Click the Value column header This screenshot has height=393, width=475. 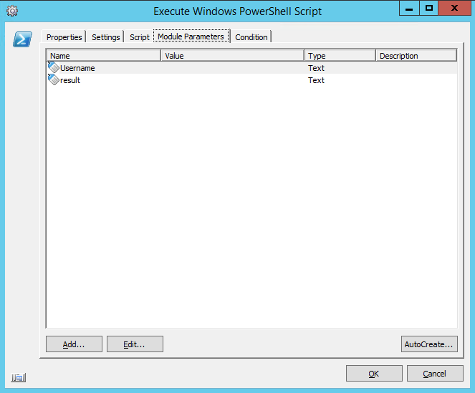[232, 56]
